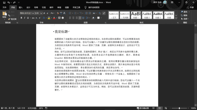Decrease font size with the smaller A icon
This screenshot has height=110, width=197.
point(48,13)
